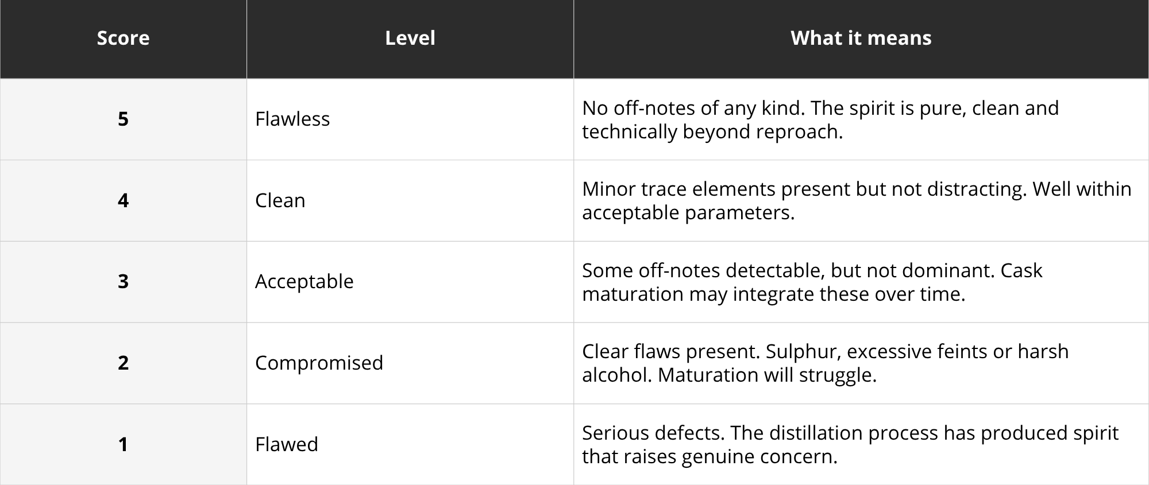
Task: Select the score 4 cell
Action: pos(123,200)
